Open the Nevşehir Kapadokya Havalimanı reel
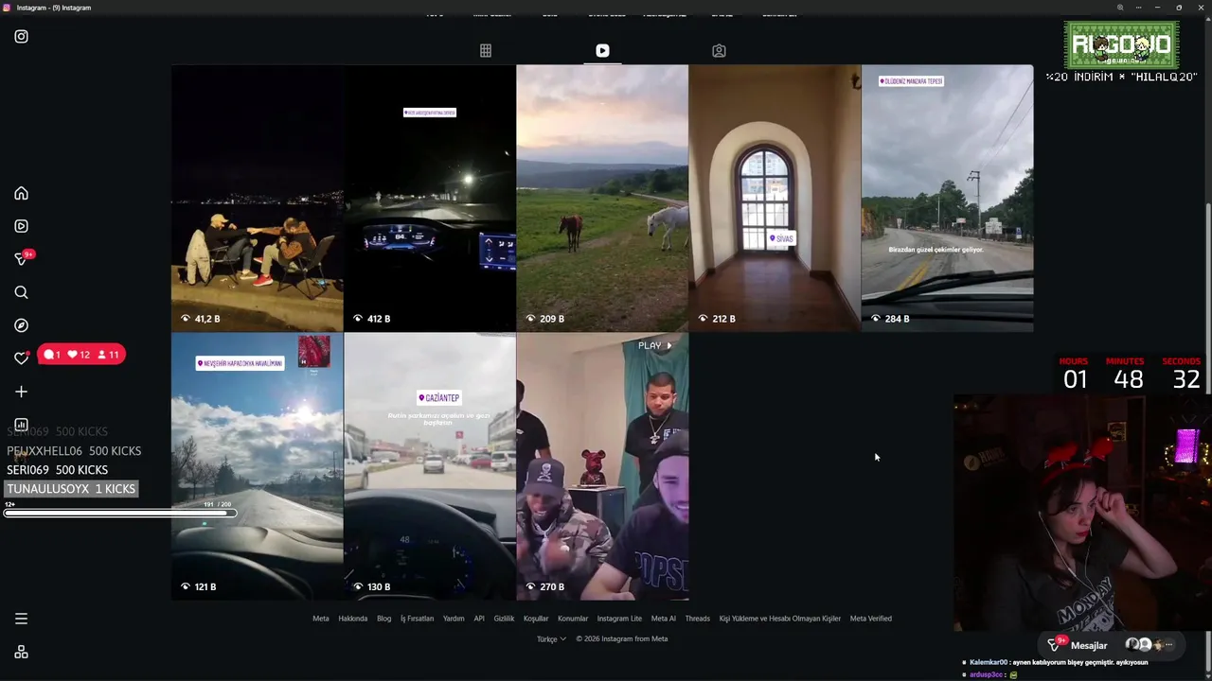 [257, 466]
